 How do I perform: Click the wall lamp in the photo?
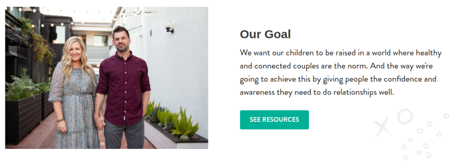click(169, 27)
